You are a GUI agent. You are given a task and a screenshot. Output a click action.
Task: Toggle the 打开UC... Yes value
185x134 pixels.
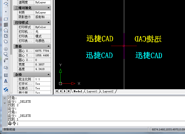(x=42, y=84)
